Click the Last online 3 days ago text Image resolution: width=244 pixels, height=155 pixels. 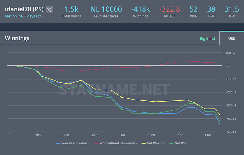coord(23,16)
